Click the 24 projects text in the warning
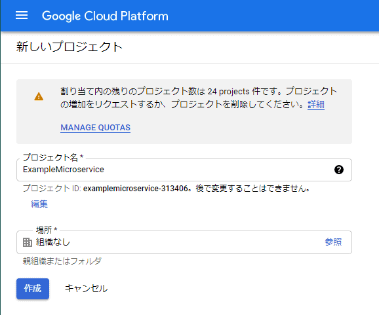This screenshot has height=315, width=379. click(228, 92)
